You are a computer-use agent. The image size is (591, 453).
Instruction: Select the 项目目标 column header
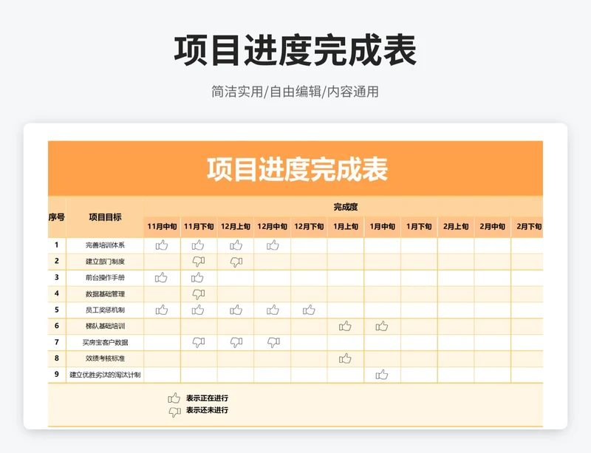click(105, 217)
